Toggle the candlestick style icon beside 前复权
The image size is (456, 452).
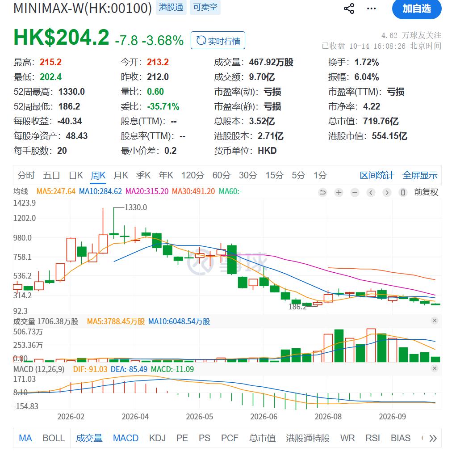pos(403,192)
